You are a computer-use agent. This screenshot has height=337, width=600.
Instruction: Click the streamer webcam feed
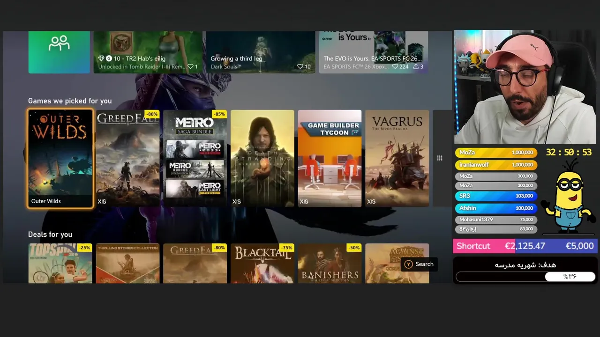click(525, 88)
